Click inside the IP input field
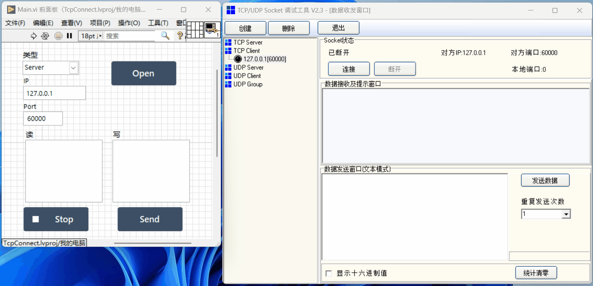Viewport: 593px width, 286px height. (x=54, y=93)
